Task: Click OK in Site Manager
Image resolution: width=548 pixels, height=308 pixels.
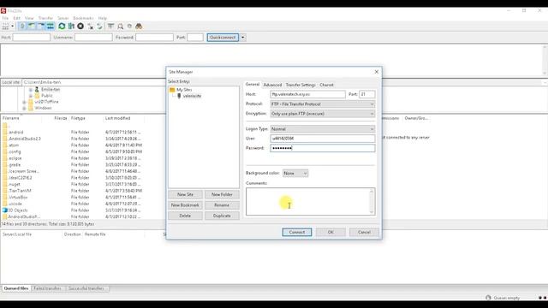Action: [331, 232]
